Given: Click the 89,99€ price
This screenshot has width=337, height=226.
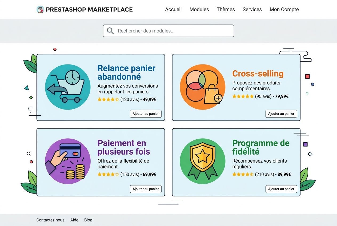Looking at the screenshot, I should [x=284, y=175].
